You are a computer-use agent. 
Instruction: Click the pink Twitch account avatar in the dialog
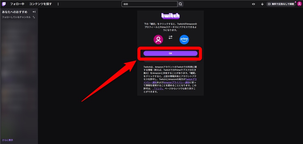(x=158, y=40)
